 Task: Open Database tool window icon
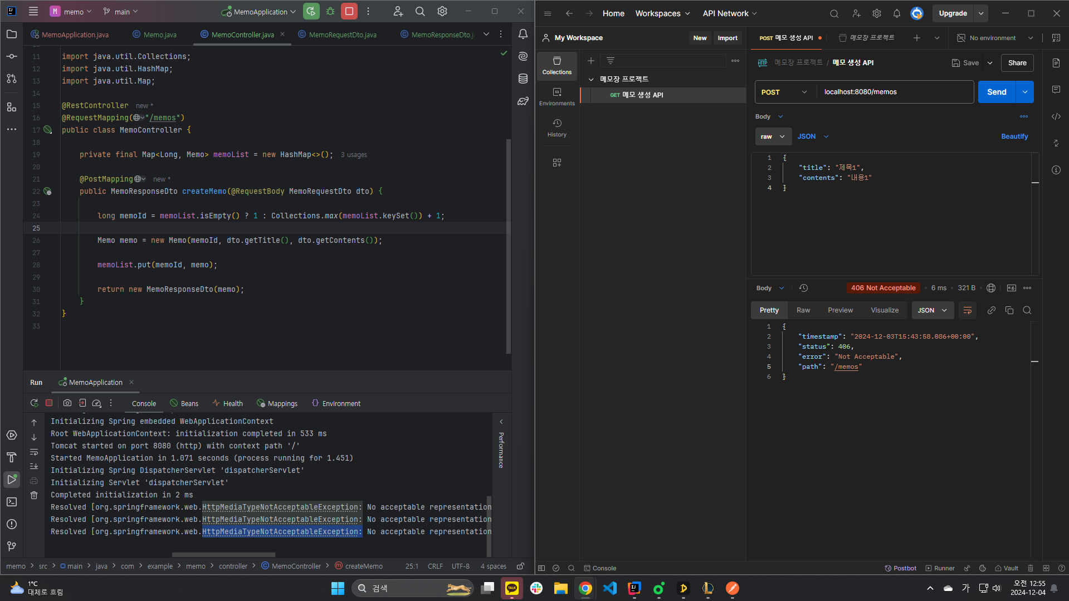523,79
